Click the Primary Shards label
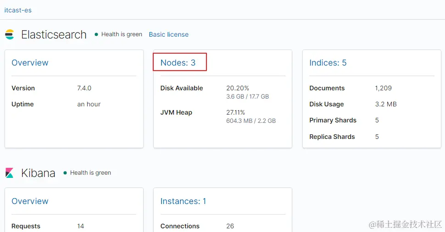Viewport: 445px width, 232px height. pos(333,120)
